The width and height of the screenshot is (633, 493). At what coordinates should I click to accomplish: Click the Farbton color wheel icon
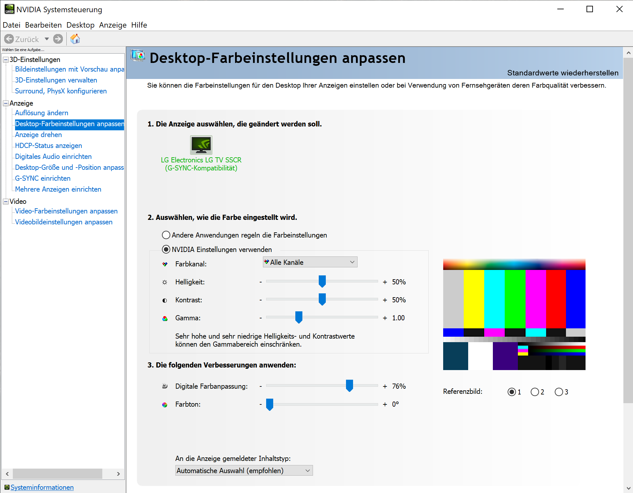[x=165, y=405]
